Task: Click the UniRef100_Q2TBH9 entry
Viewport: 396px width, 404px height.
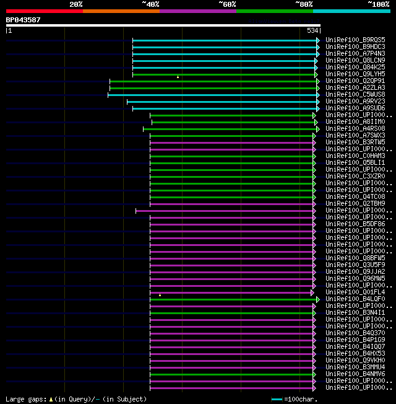Action: click(x=355, y=203)
